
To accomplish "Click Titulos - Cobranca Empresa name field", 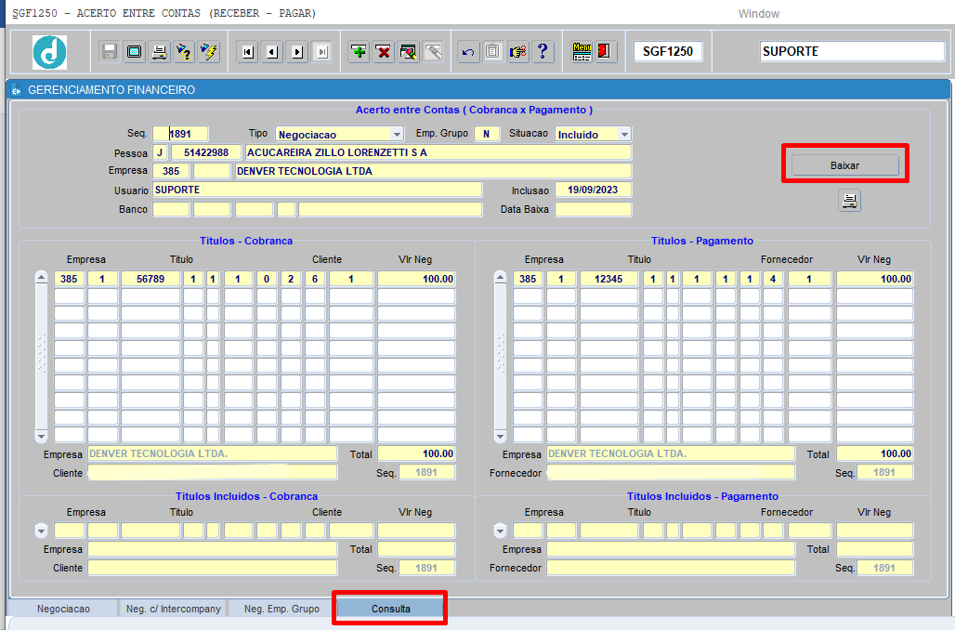I will tap(213, 453).
